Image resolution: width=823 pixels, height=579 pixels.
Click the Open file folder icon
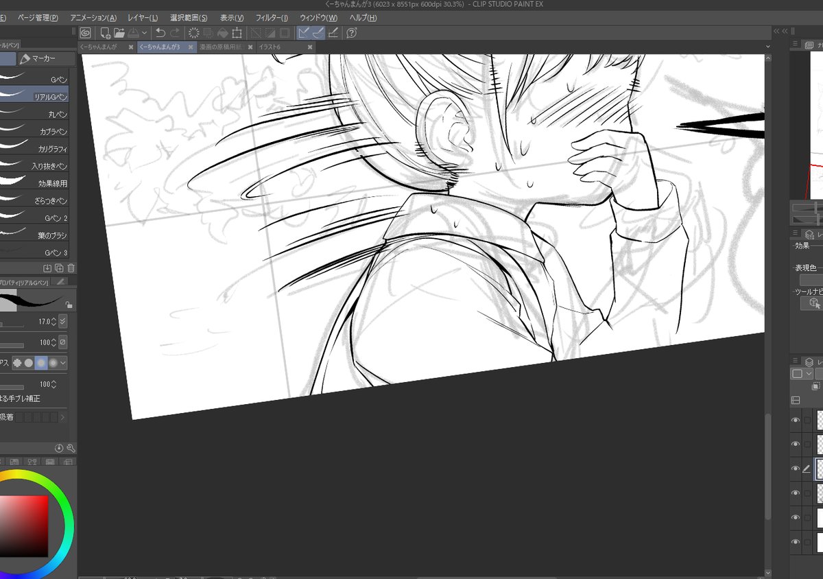click(119, 32)
